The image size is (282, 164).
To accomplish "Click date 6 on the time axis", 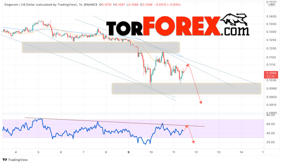I will (x=61, y=152).
